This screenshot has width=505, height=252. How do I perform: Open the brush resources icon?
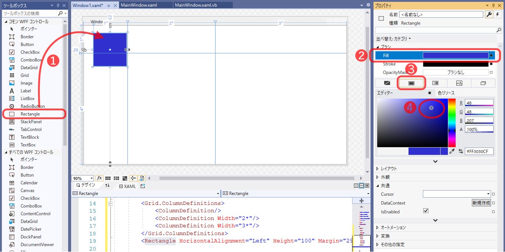(483, 83)
